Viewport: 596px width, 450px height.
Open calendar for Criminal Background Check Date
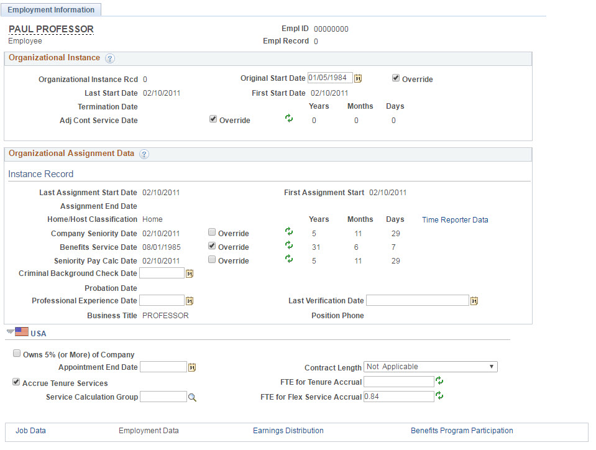[x=190, y=273]
